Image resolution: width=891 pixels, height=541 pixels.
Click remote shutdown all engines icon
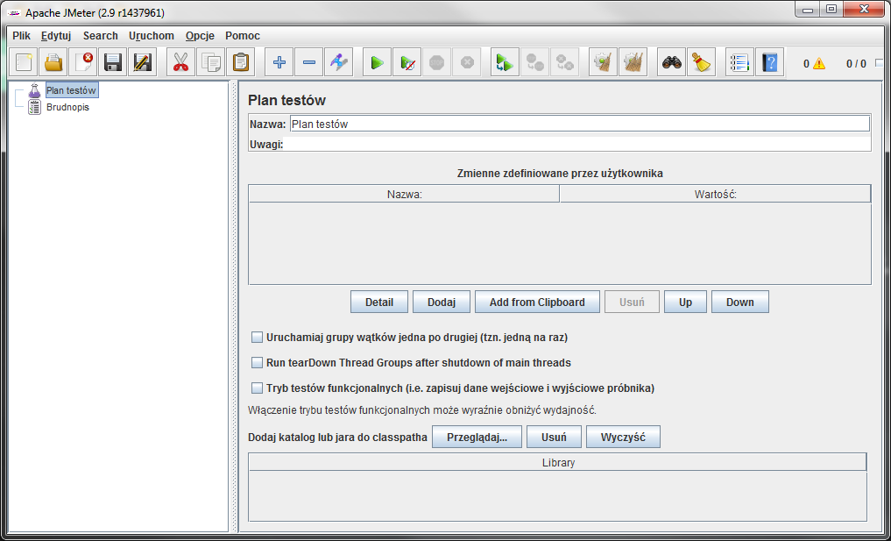(565, 62)
